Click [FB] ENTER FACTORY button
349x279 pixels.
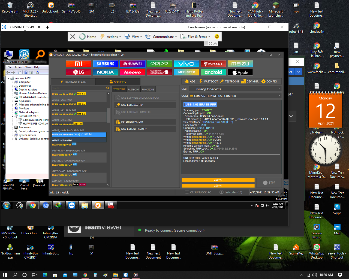[145, 122]
